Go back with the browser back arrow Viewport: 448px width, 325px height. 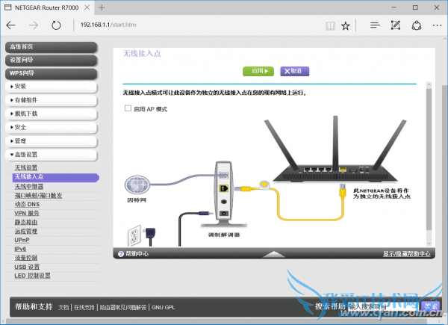pos(10,25)
